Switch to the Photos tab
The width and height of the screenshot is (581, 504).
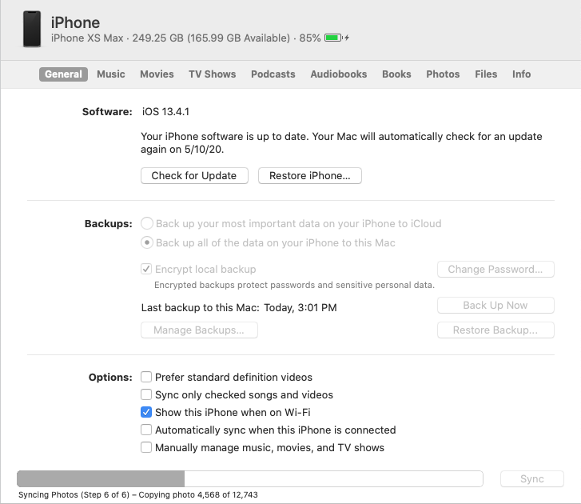point(443,74)
